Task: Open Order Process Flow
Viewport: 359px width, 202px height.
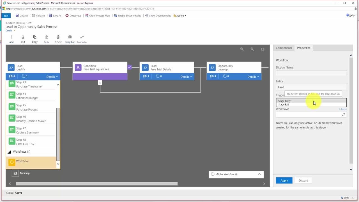Action: (x=97, y=16)
